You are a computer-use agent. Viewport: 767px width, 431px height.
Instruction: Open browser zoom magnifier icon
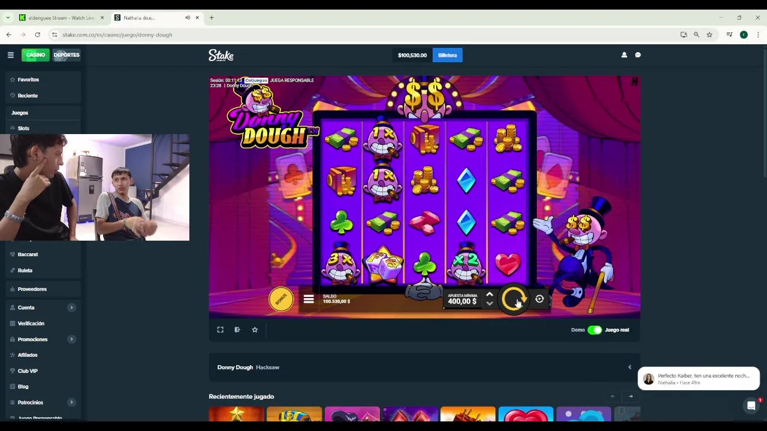click(x=696, y=35)
